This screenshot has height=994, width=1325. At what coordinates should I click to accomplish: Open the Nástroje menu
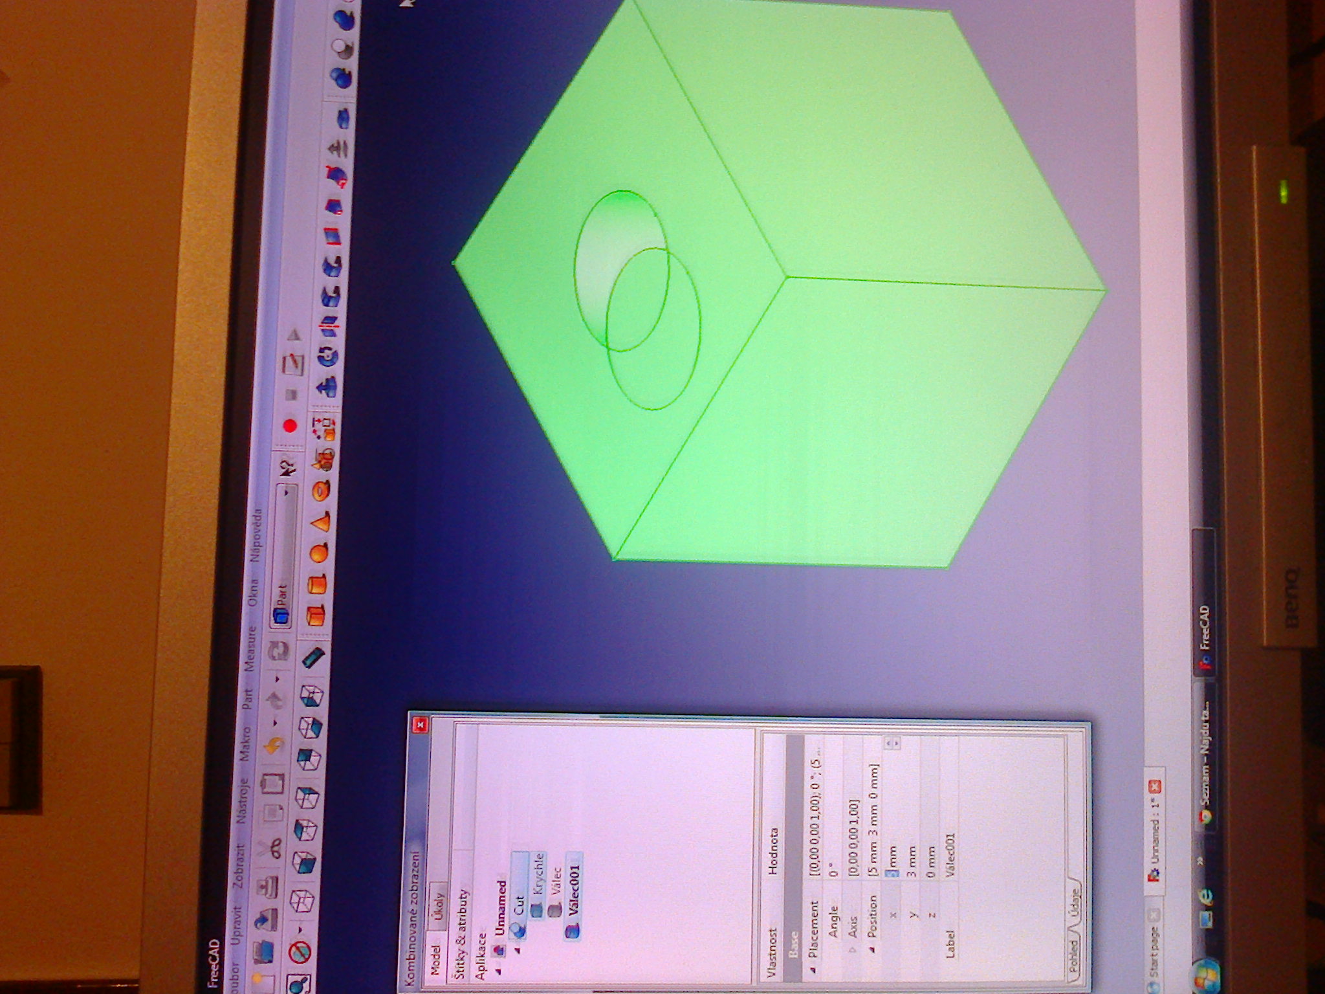242,801
